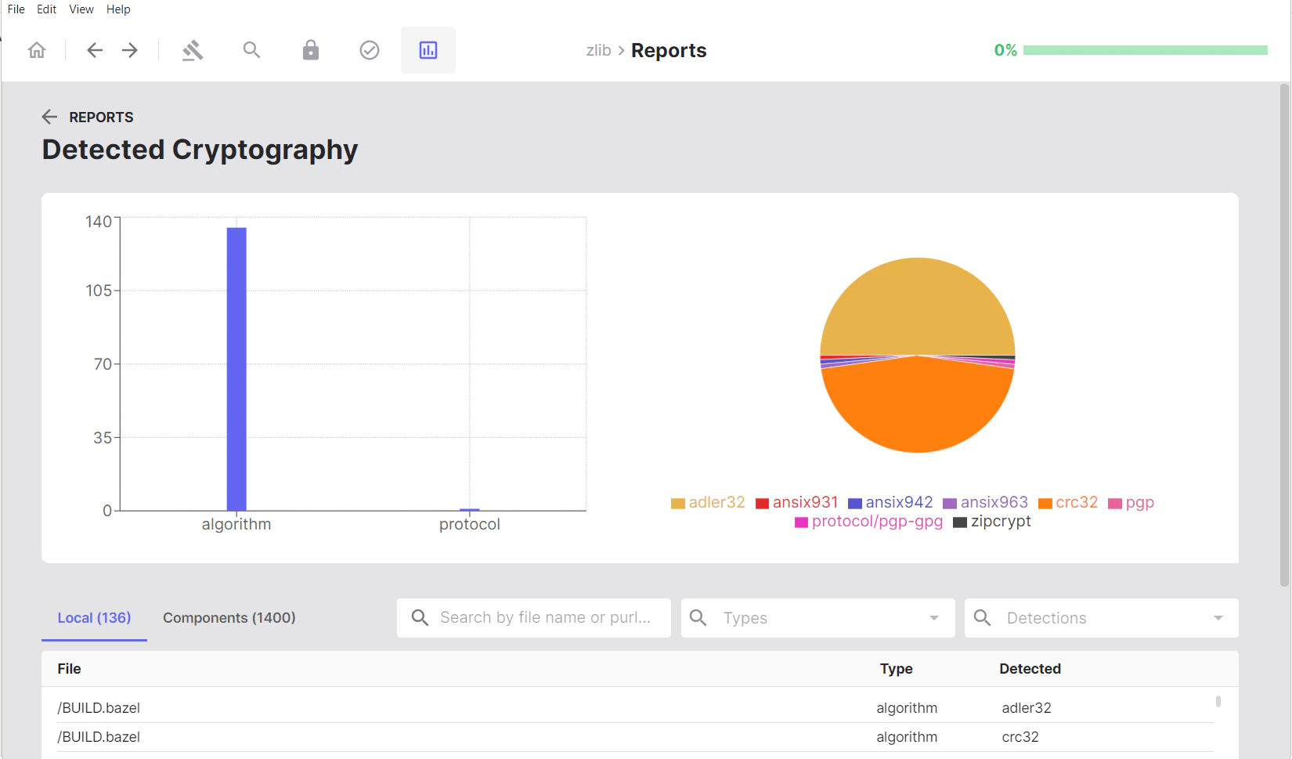Viewport: 1292px width, 759px height.
Task: Click the yellow adler32 pie slice
Action: (918, 305)
